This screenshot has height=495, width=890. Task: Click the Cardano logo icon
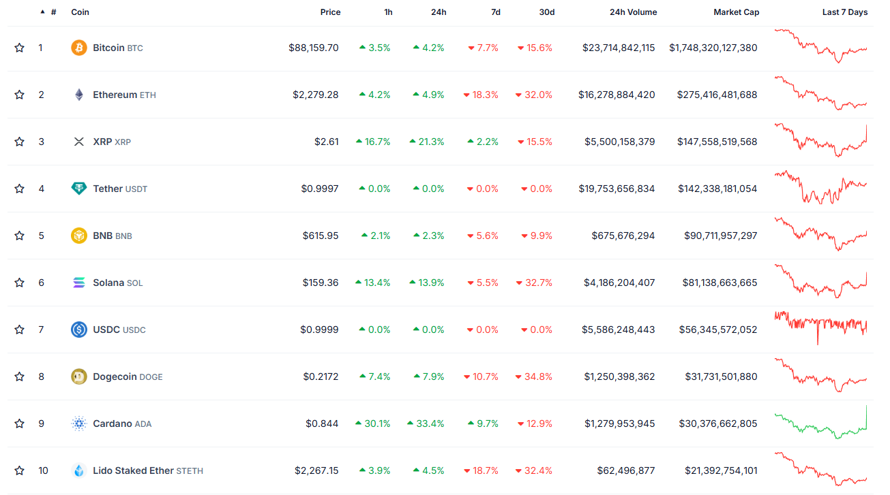coord(79,424)
